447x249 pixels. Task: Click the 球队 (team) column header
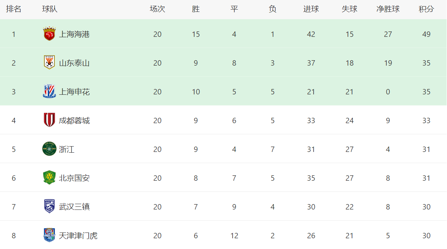(50, 9)
